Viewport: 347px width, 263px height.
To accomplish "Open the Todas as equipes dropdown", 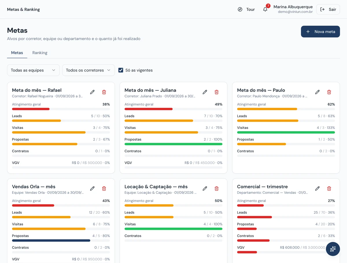I will point(33,70).
